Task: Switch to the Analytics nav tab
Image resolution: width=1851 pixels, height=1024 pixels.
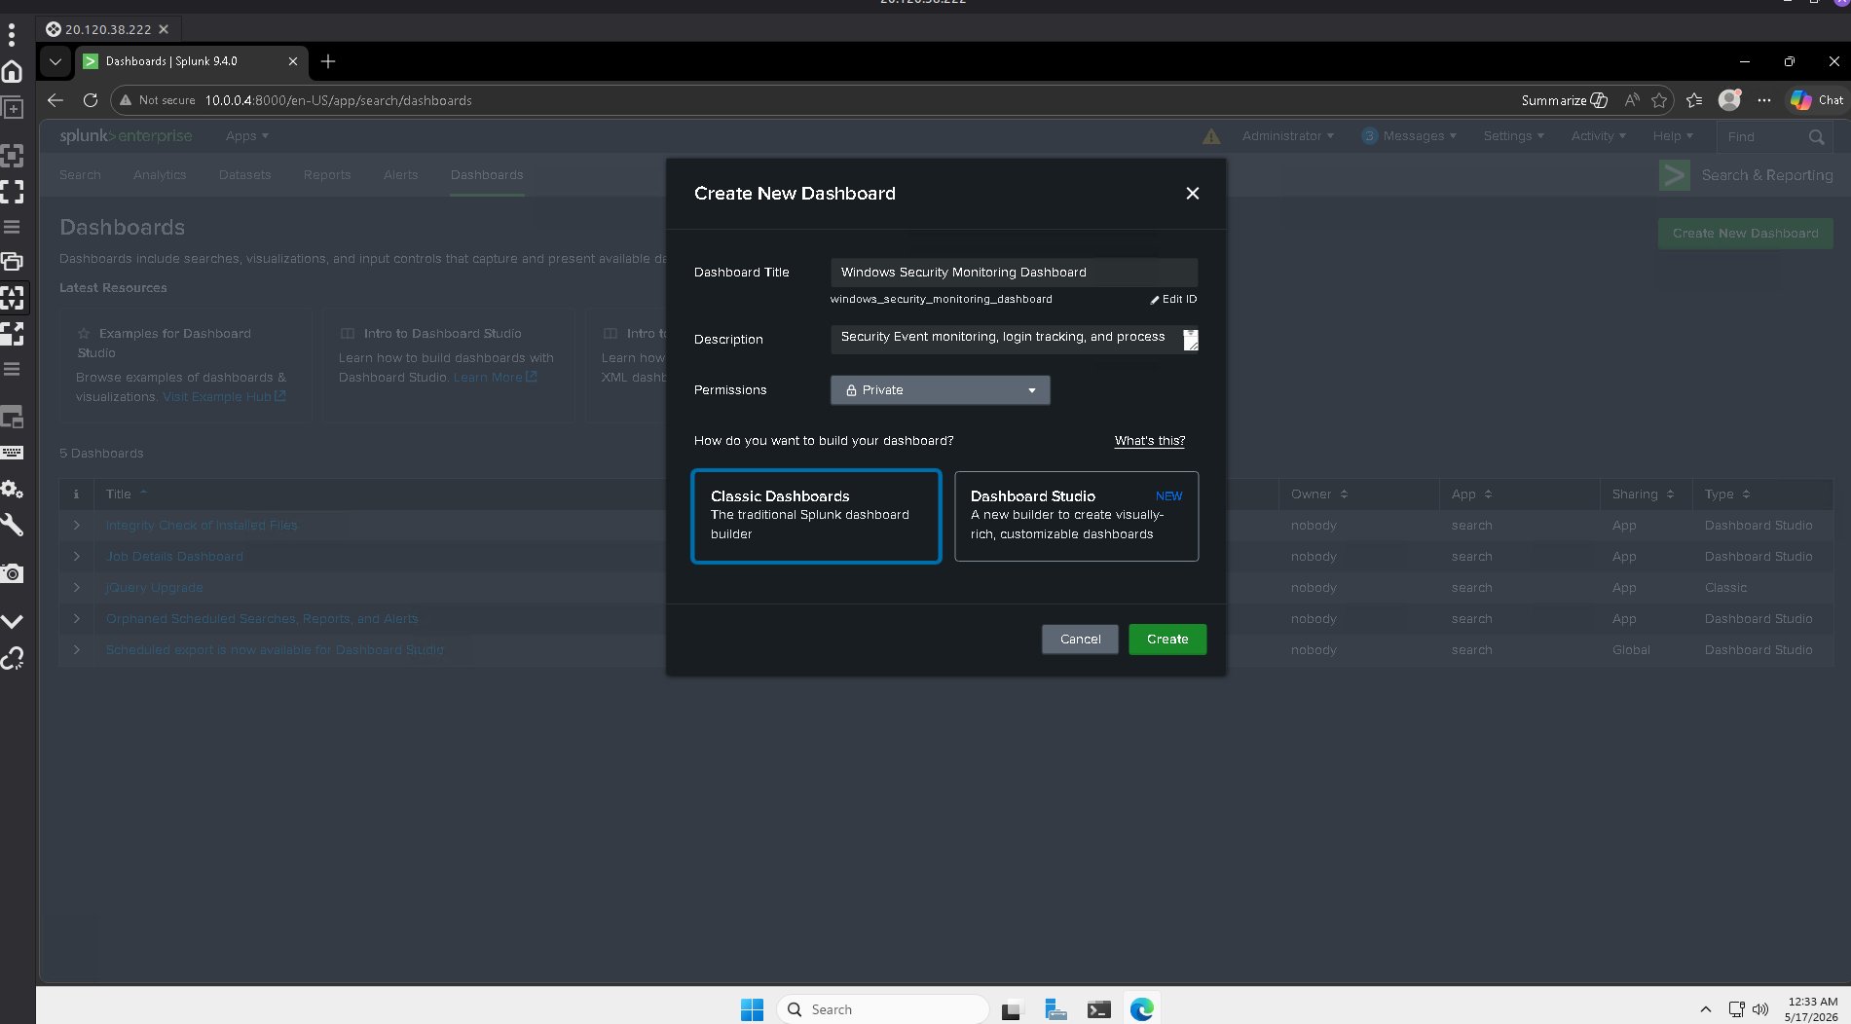Action: 160,175
